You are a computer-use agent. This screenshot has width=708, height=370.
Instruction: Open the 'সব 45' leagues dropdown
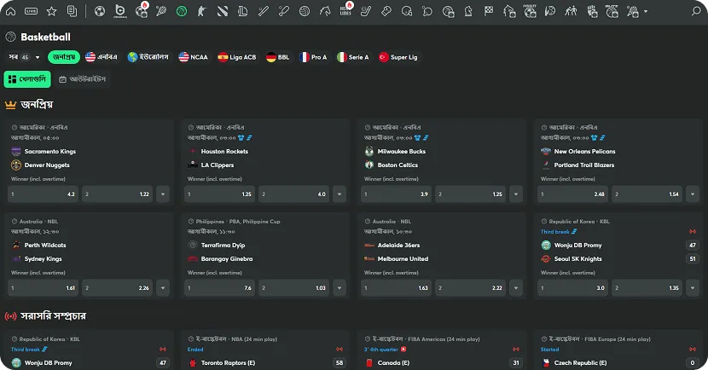(x=24, y=57)
